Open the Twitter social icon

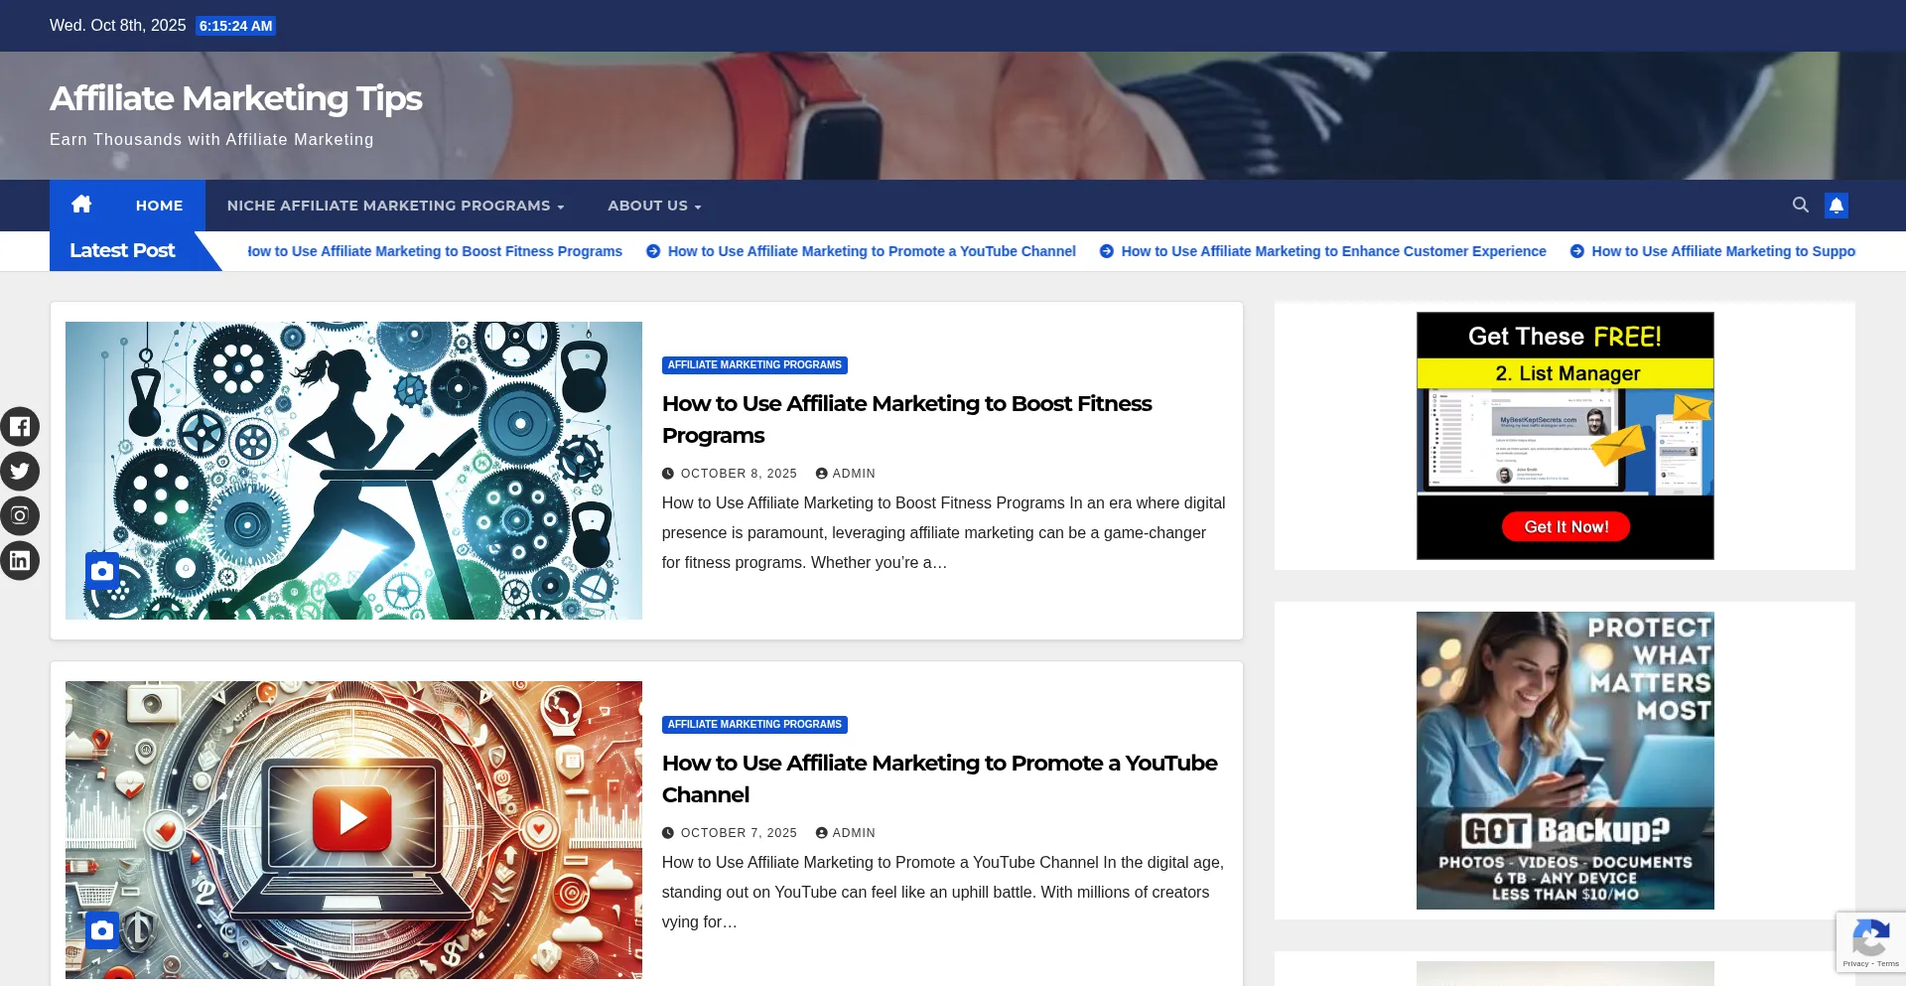(x=20, y=472)
